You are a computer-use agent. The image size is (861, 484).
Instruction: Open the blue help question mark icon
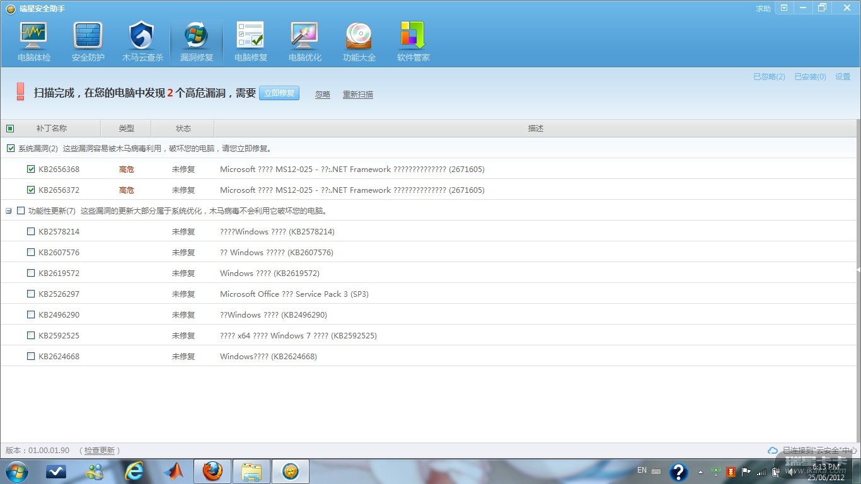(x=678, y=472)
